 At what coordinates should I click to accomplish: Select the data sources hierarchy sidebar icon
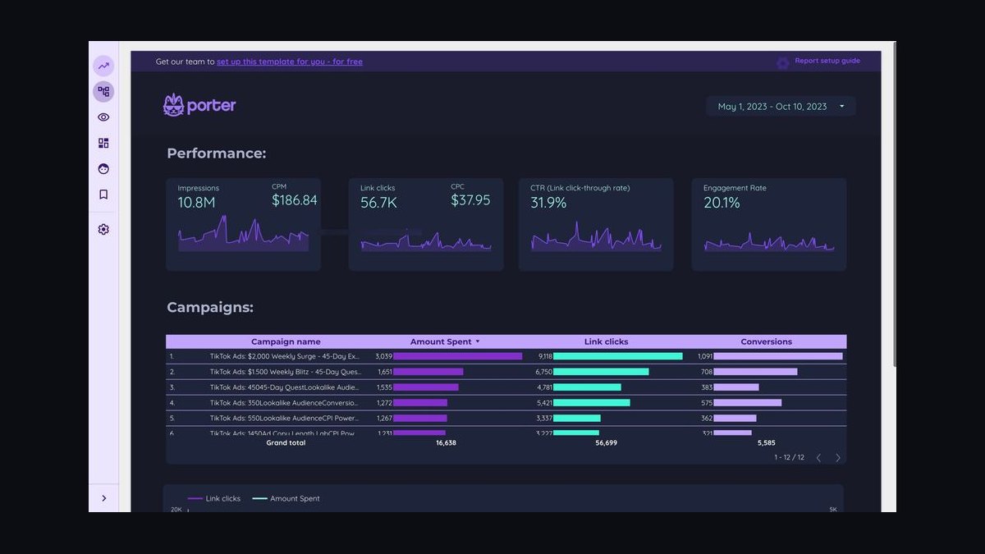coord(103,91)
